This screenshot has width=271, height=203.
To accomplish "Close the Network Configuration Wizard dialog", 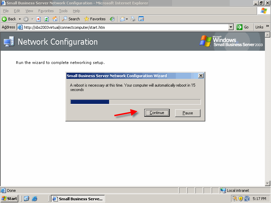I will [x=201, y=76].
